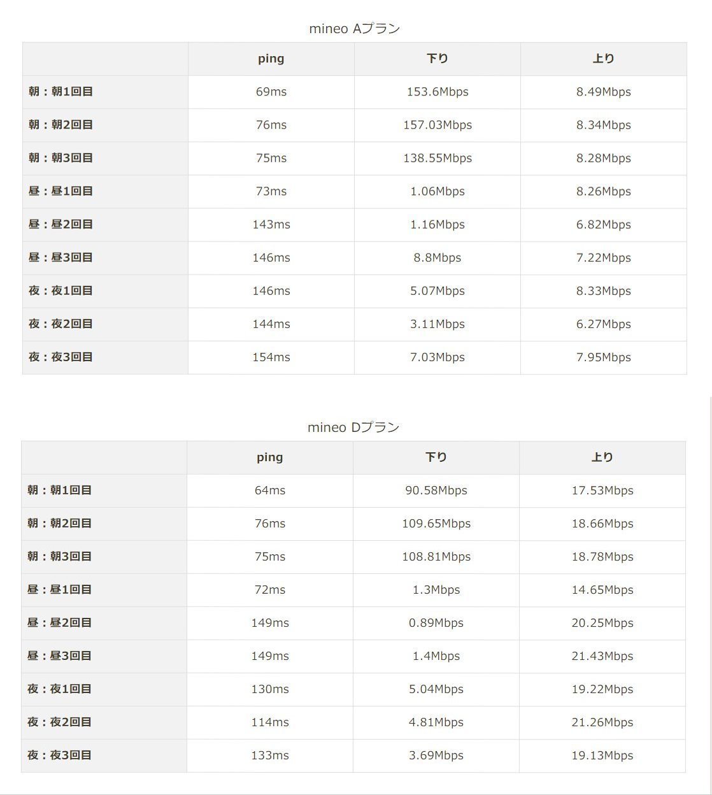Select the 154ms ping value
This screenshot has width=712, height=795.
click(x=271, y=357)
